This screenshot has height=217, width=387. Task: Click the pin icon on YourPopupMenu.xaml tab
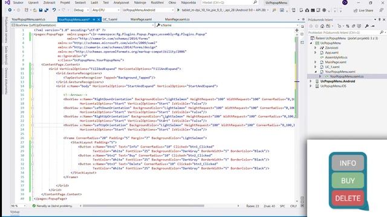coord(94,19)
